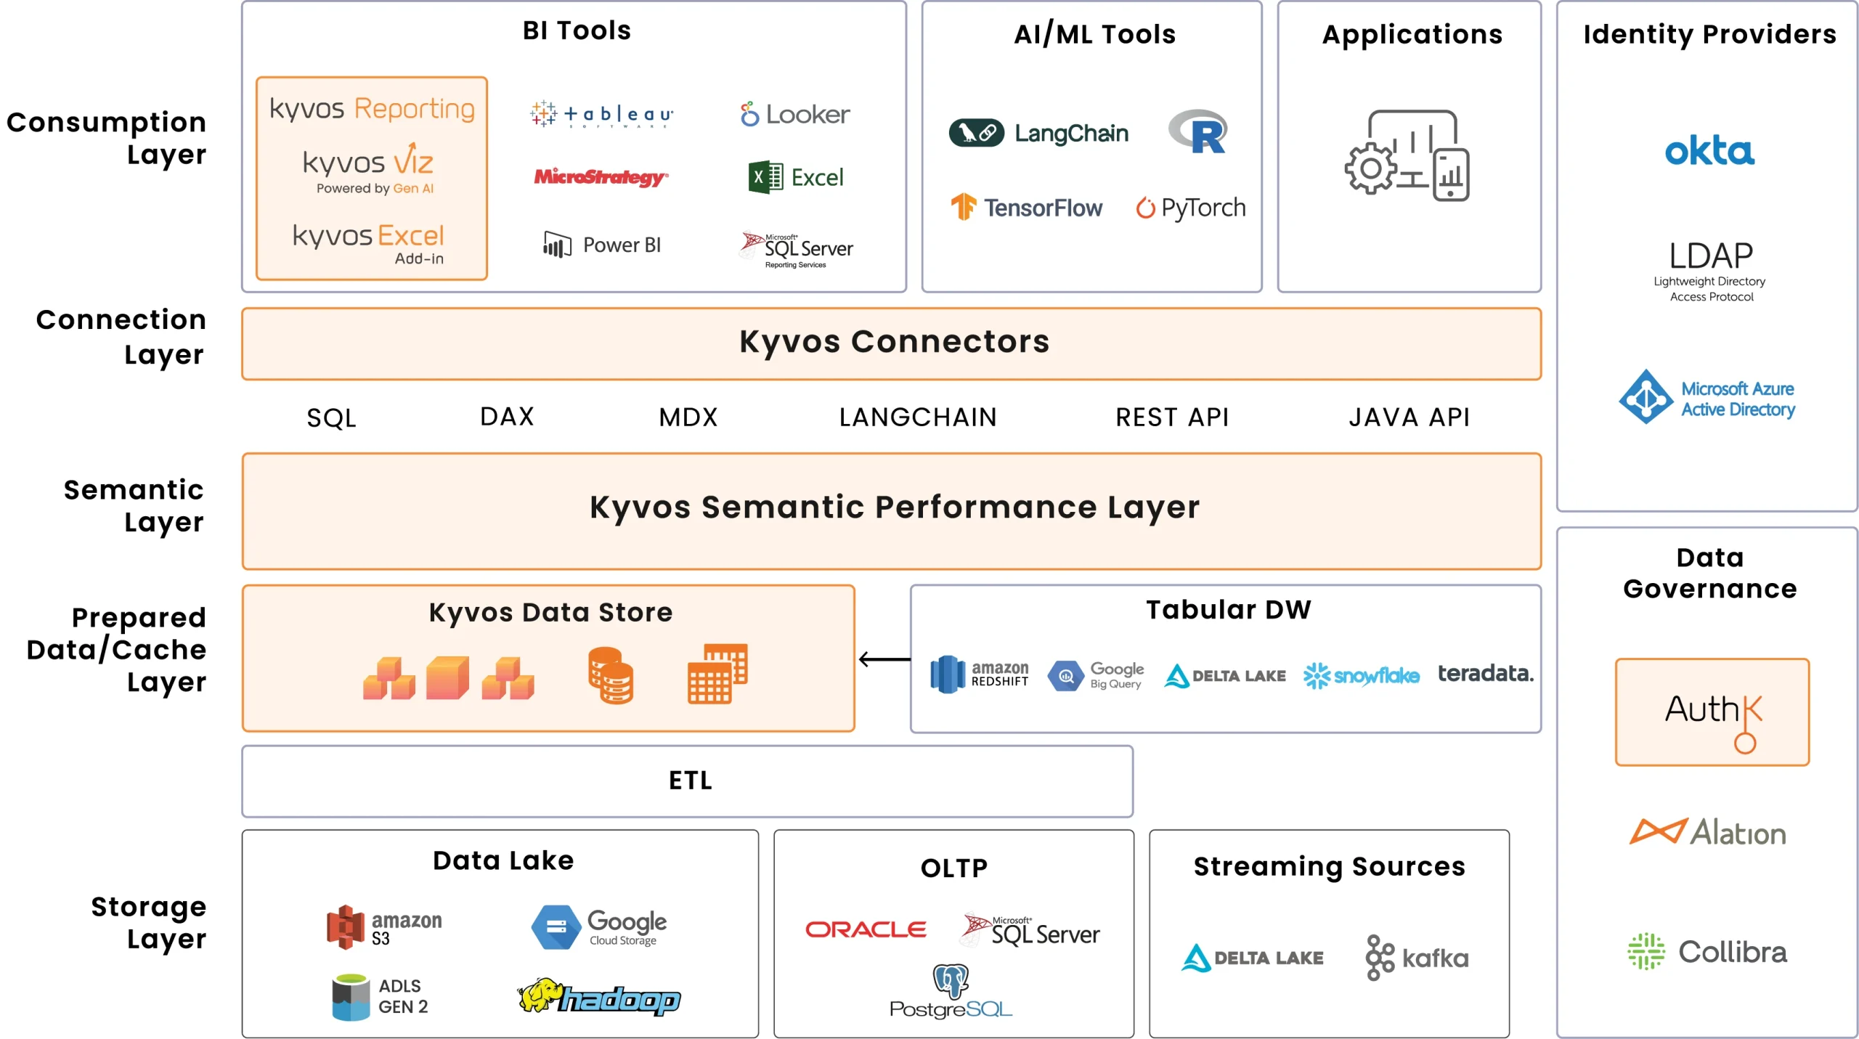Select the Snowflake logo
The width and height of the screenshot is (1859, 1039).
[1361, 675]
